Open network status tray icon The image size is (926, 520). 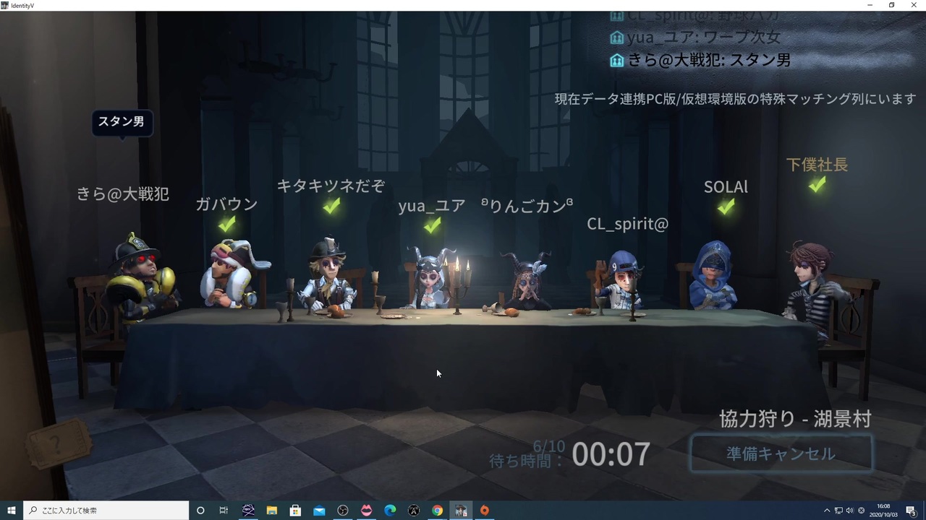[x=839, y=511]
